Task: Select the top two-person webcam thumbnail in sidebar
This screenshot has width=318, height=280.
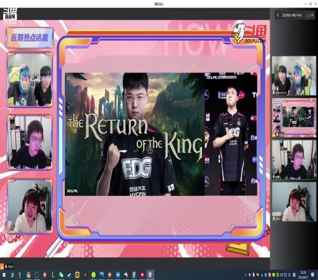Action: pos(294,76)
